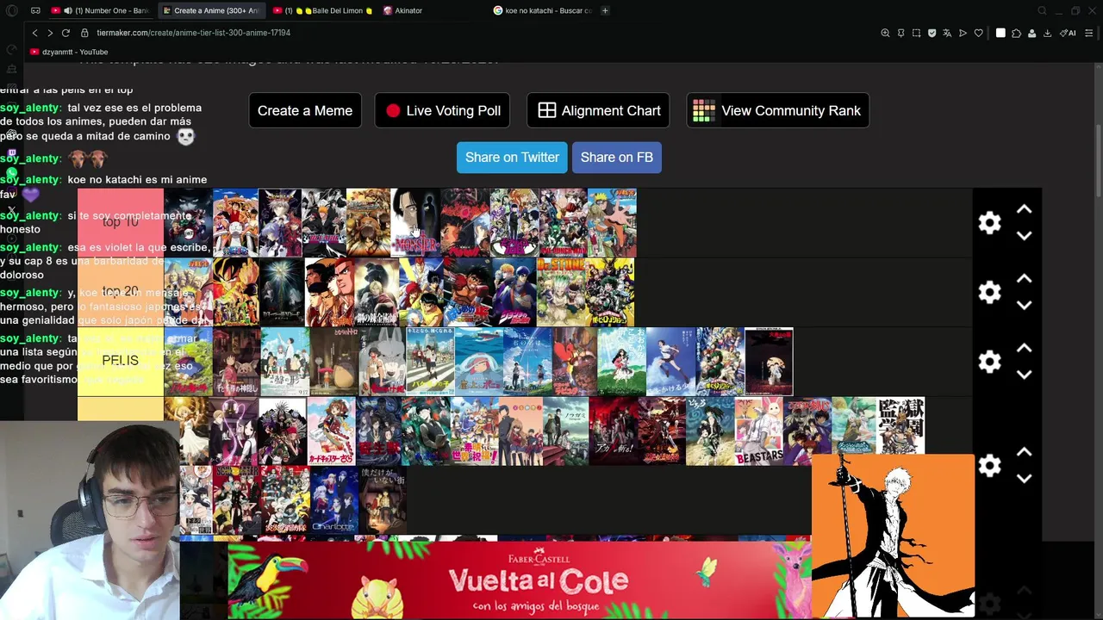This screenshot has height=620, width=1103.
Task: Move the top 20 tier row up
Action: click(x=1024, y=279)
